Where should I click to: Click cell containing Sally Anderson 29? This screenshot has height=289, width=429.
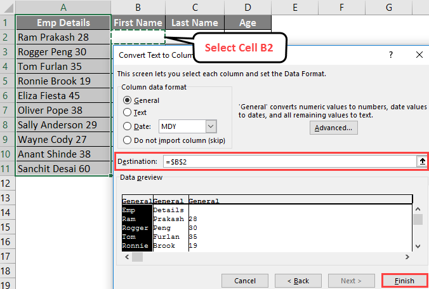tap(63, 124)
